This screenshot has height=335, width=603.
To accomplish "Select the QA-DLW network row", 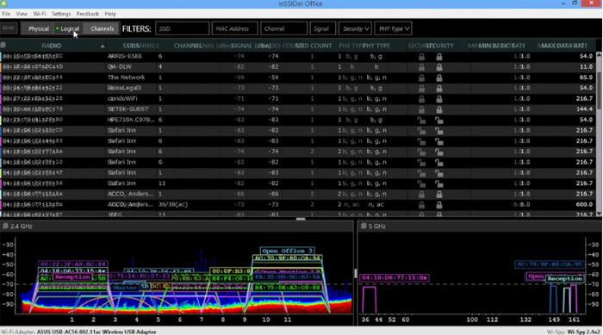I will coord(298,67).
